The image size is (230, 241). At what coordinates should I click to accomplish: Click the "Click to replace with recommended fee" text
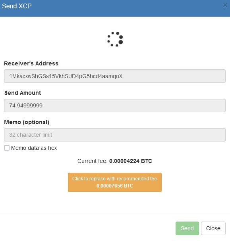(x=115, y=179)
